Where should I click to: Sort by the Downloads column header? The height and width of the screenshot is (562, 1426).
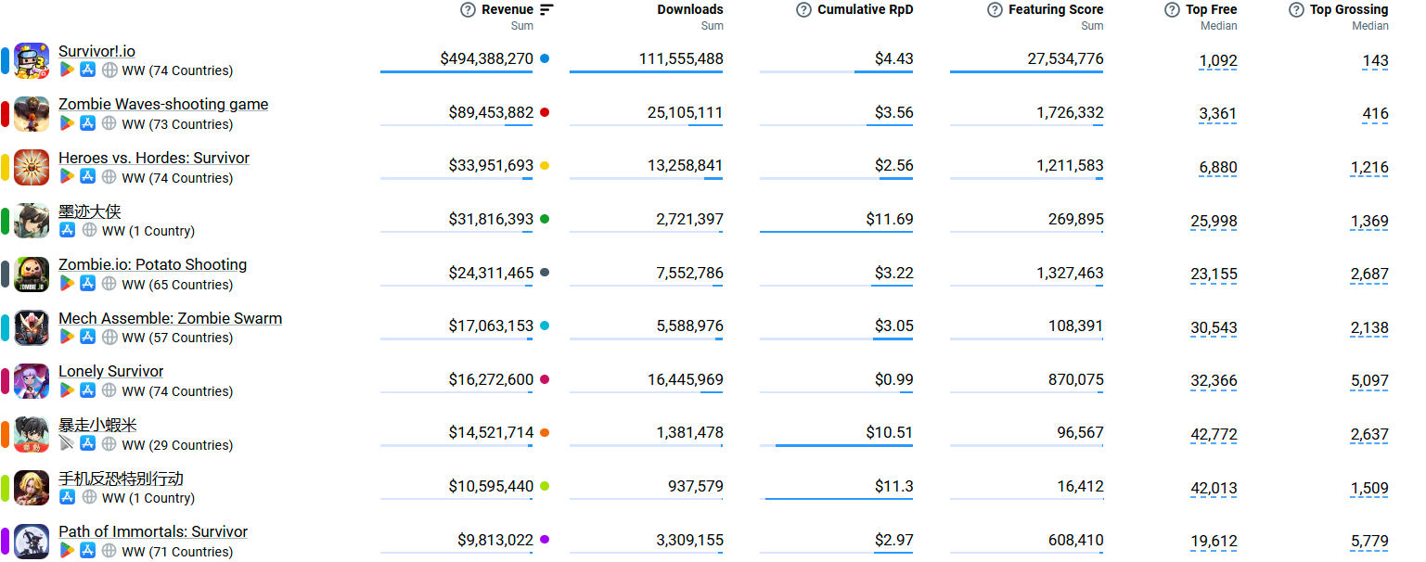click(x=690, y=10)
